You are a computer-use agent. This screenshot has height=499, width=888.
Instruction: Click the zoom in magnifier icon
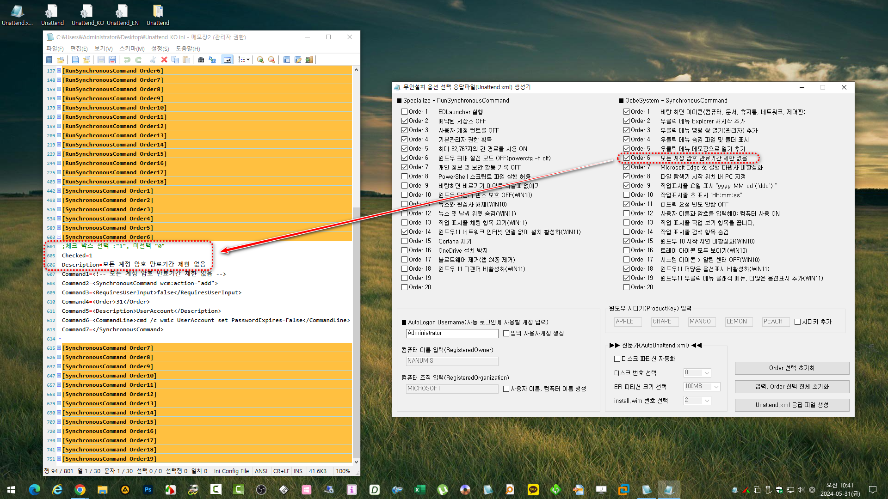point(260,60)
